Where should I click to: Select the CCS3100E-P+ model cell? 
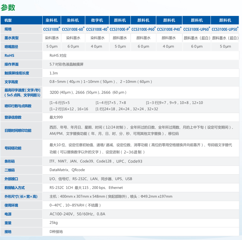(x=120, y=29)
